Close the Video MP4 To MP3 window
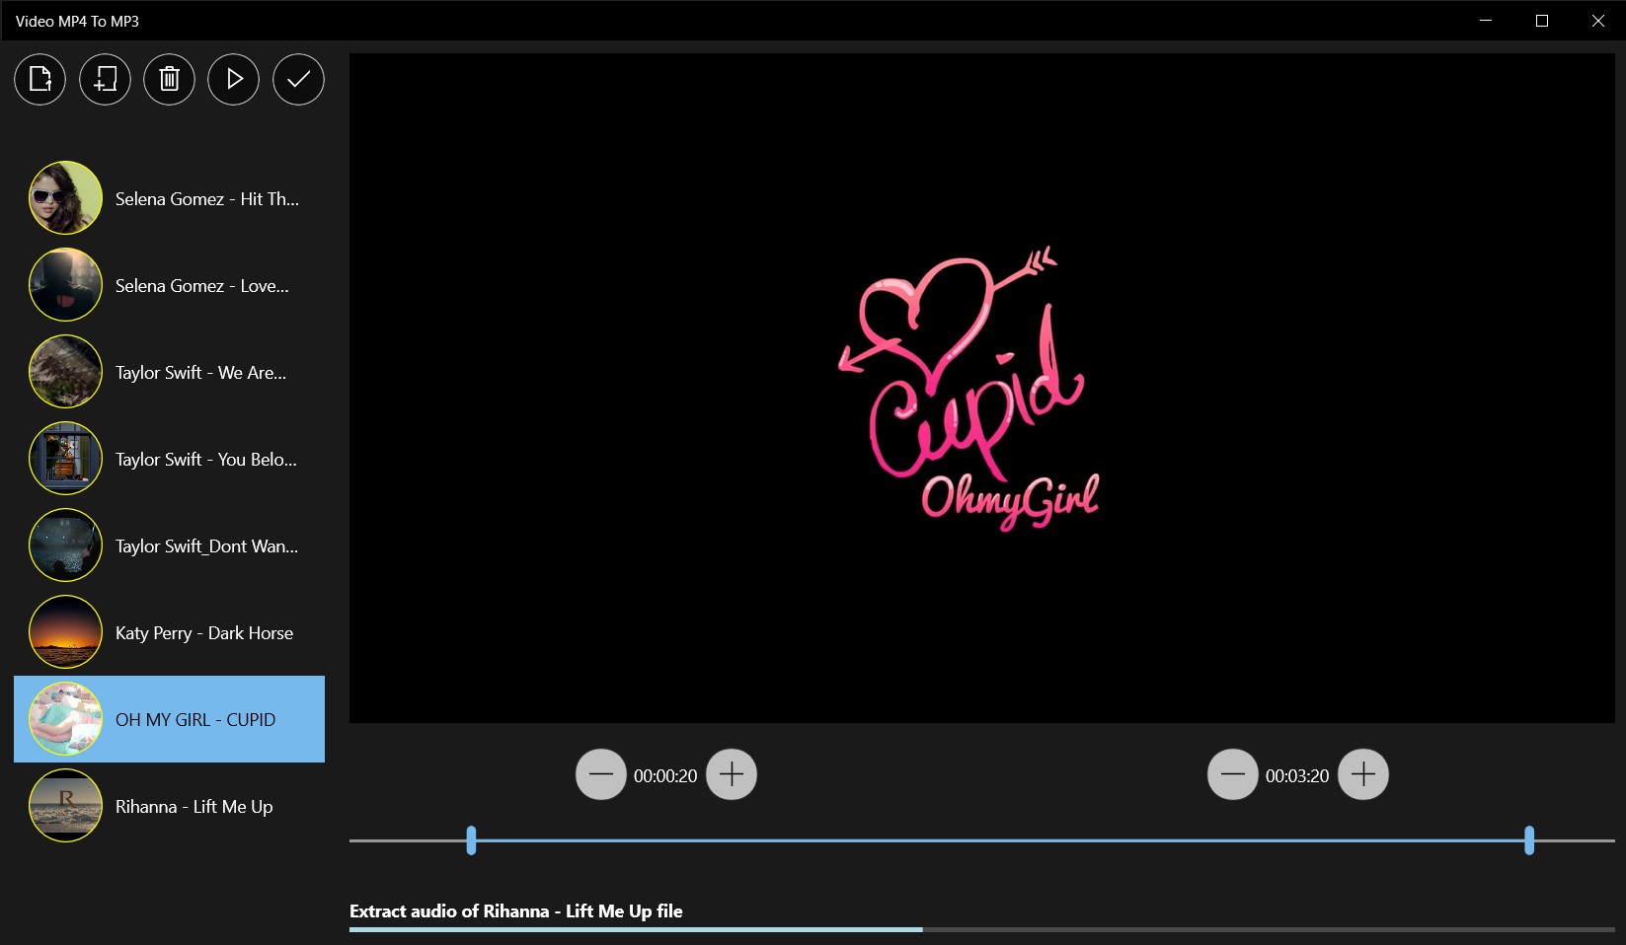 pos(1598,21)
